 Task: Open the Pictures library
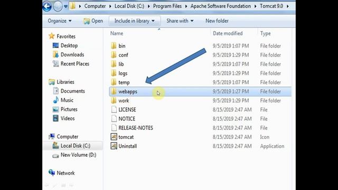[69, 109]
